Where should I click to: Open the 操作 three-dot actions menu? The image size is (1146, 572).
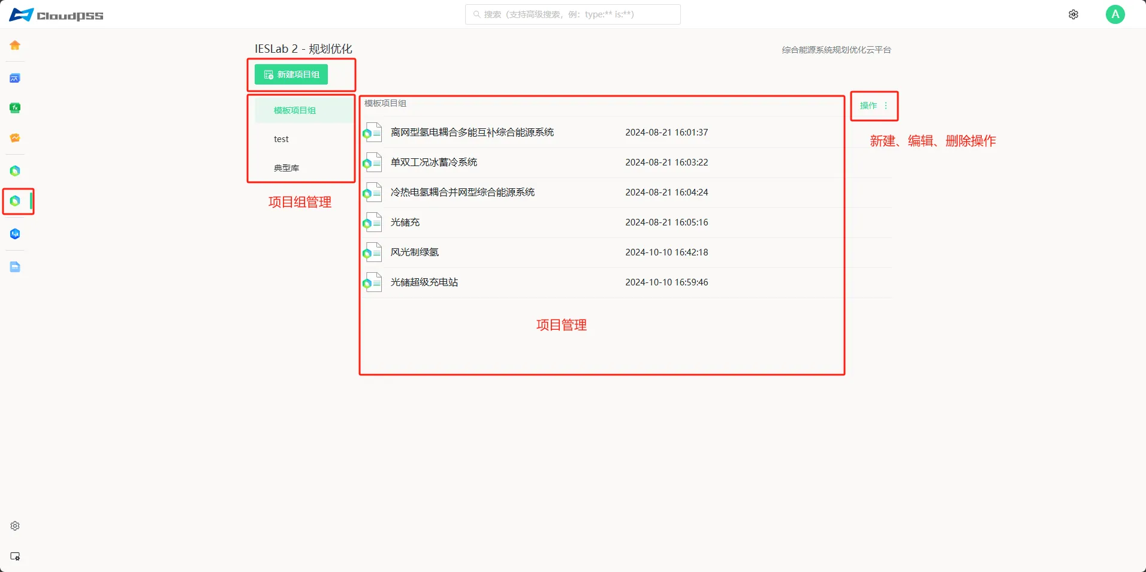pyautogui.click(x=886, y=106)
